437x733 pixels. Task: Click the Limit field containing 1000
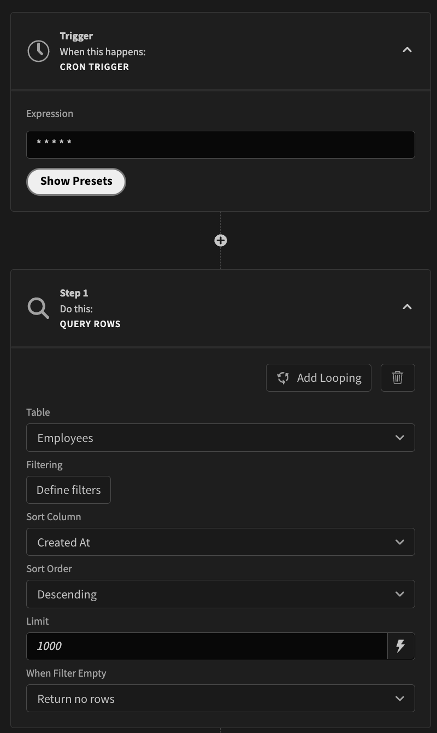[x=208, y=646]
